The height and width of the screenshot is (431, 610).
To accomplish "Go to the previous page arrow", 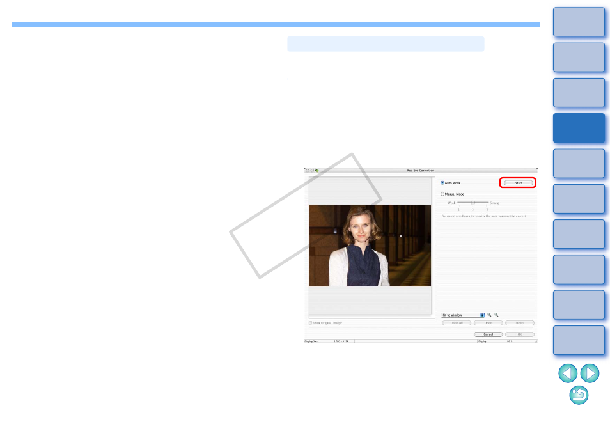I will coord(568,373).
